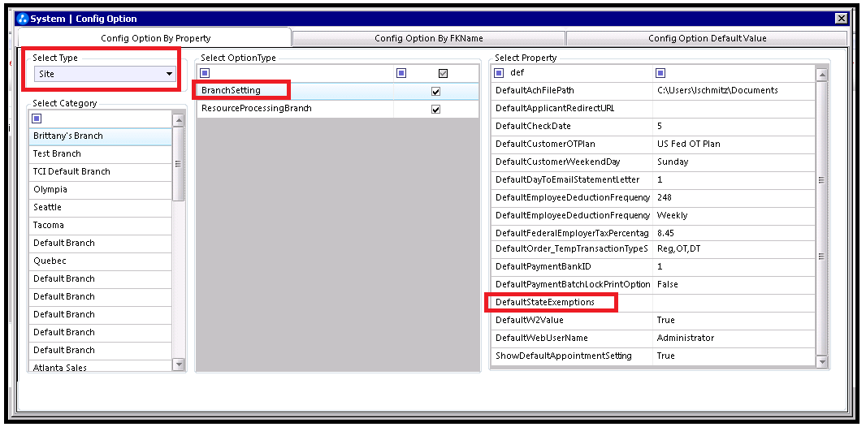Toggle the header checkbox in Select OptionType

(x=443, y=73)
